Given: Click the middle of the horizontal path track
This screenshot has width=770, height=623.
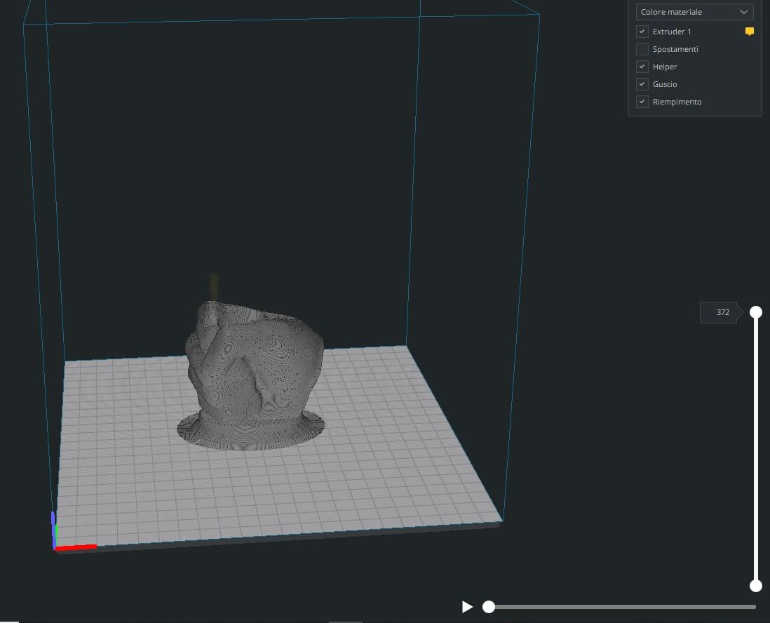Looking at the screenshot, I should click(x=623, y=607).
